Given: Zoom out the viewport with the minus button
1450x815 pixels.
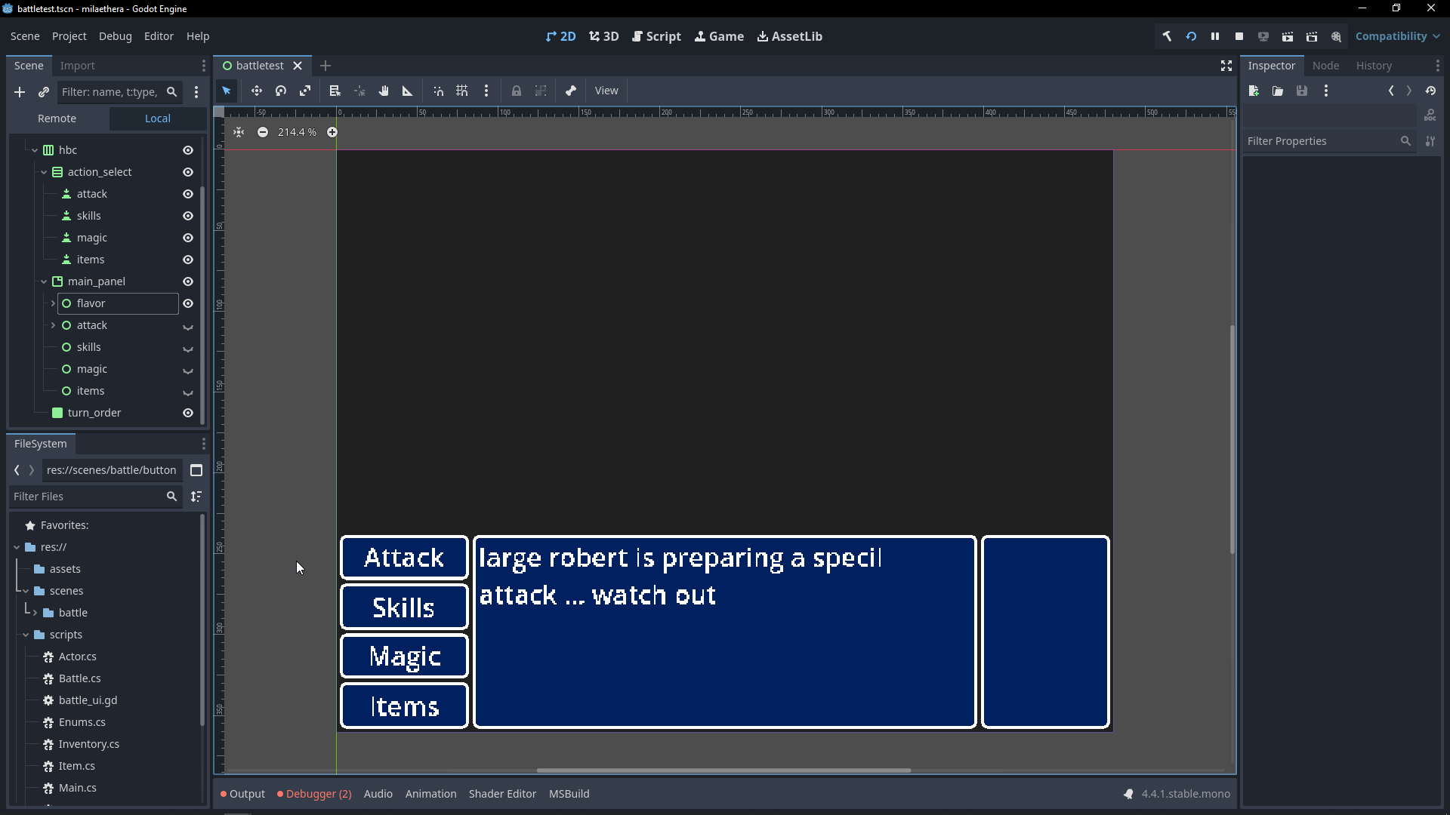Looking at the screenshot, I should (x=263, y=132).
